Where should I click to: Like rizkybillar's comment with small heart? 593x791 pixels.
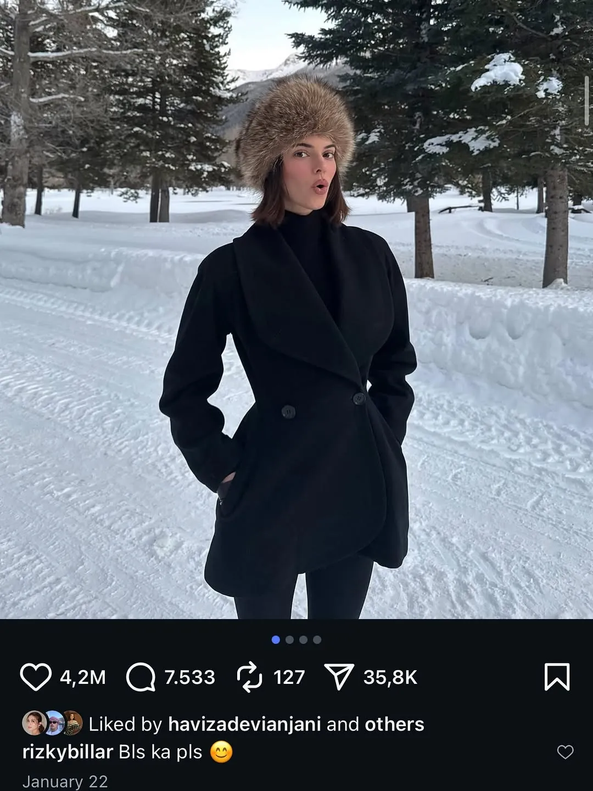(x=565, y=752)
